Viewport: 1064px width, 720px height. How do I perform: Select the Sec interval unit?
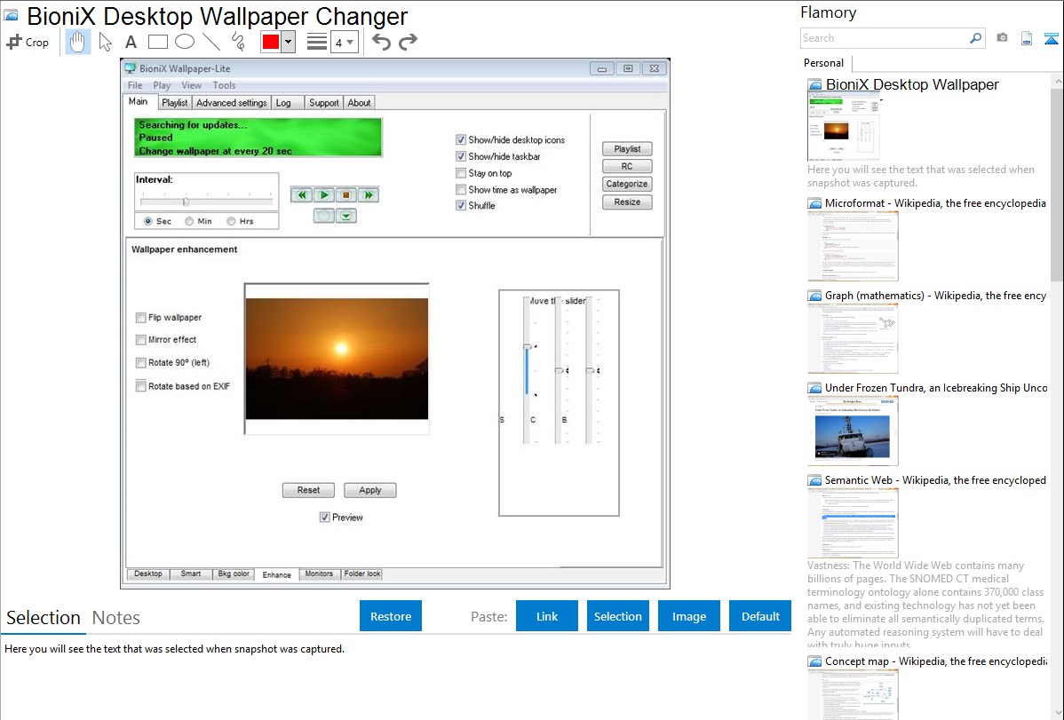coord(158,221)
